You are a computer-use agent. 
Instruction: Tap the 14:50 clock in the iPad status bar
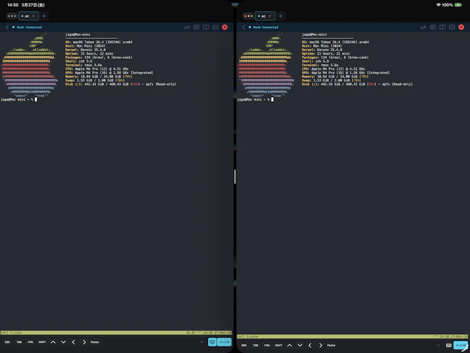click(13, 5)
